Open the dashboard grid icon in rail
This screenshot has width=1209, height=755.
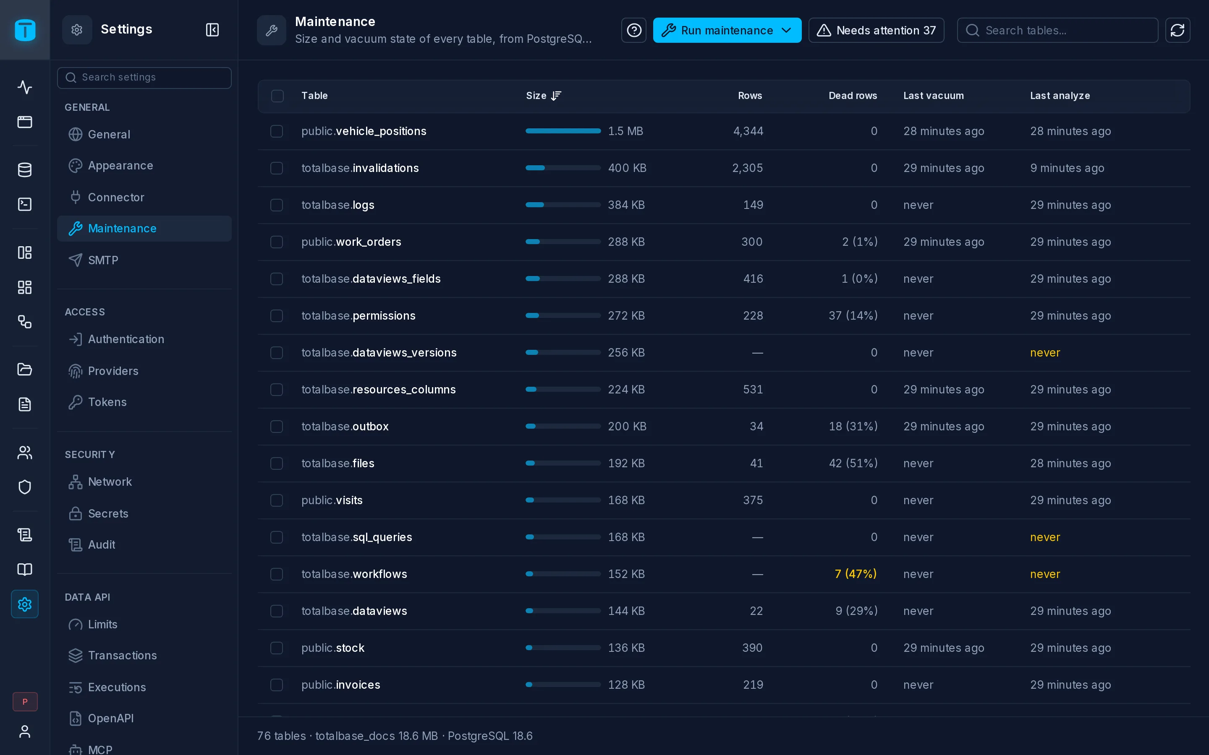click(24, 287)
